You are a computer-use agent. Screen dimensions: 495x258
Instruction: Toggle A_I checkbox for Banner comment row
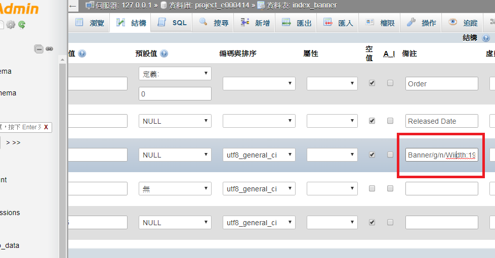[x=390, y=154]
